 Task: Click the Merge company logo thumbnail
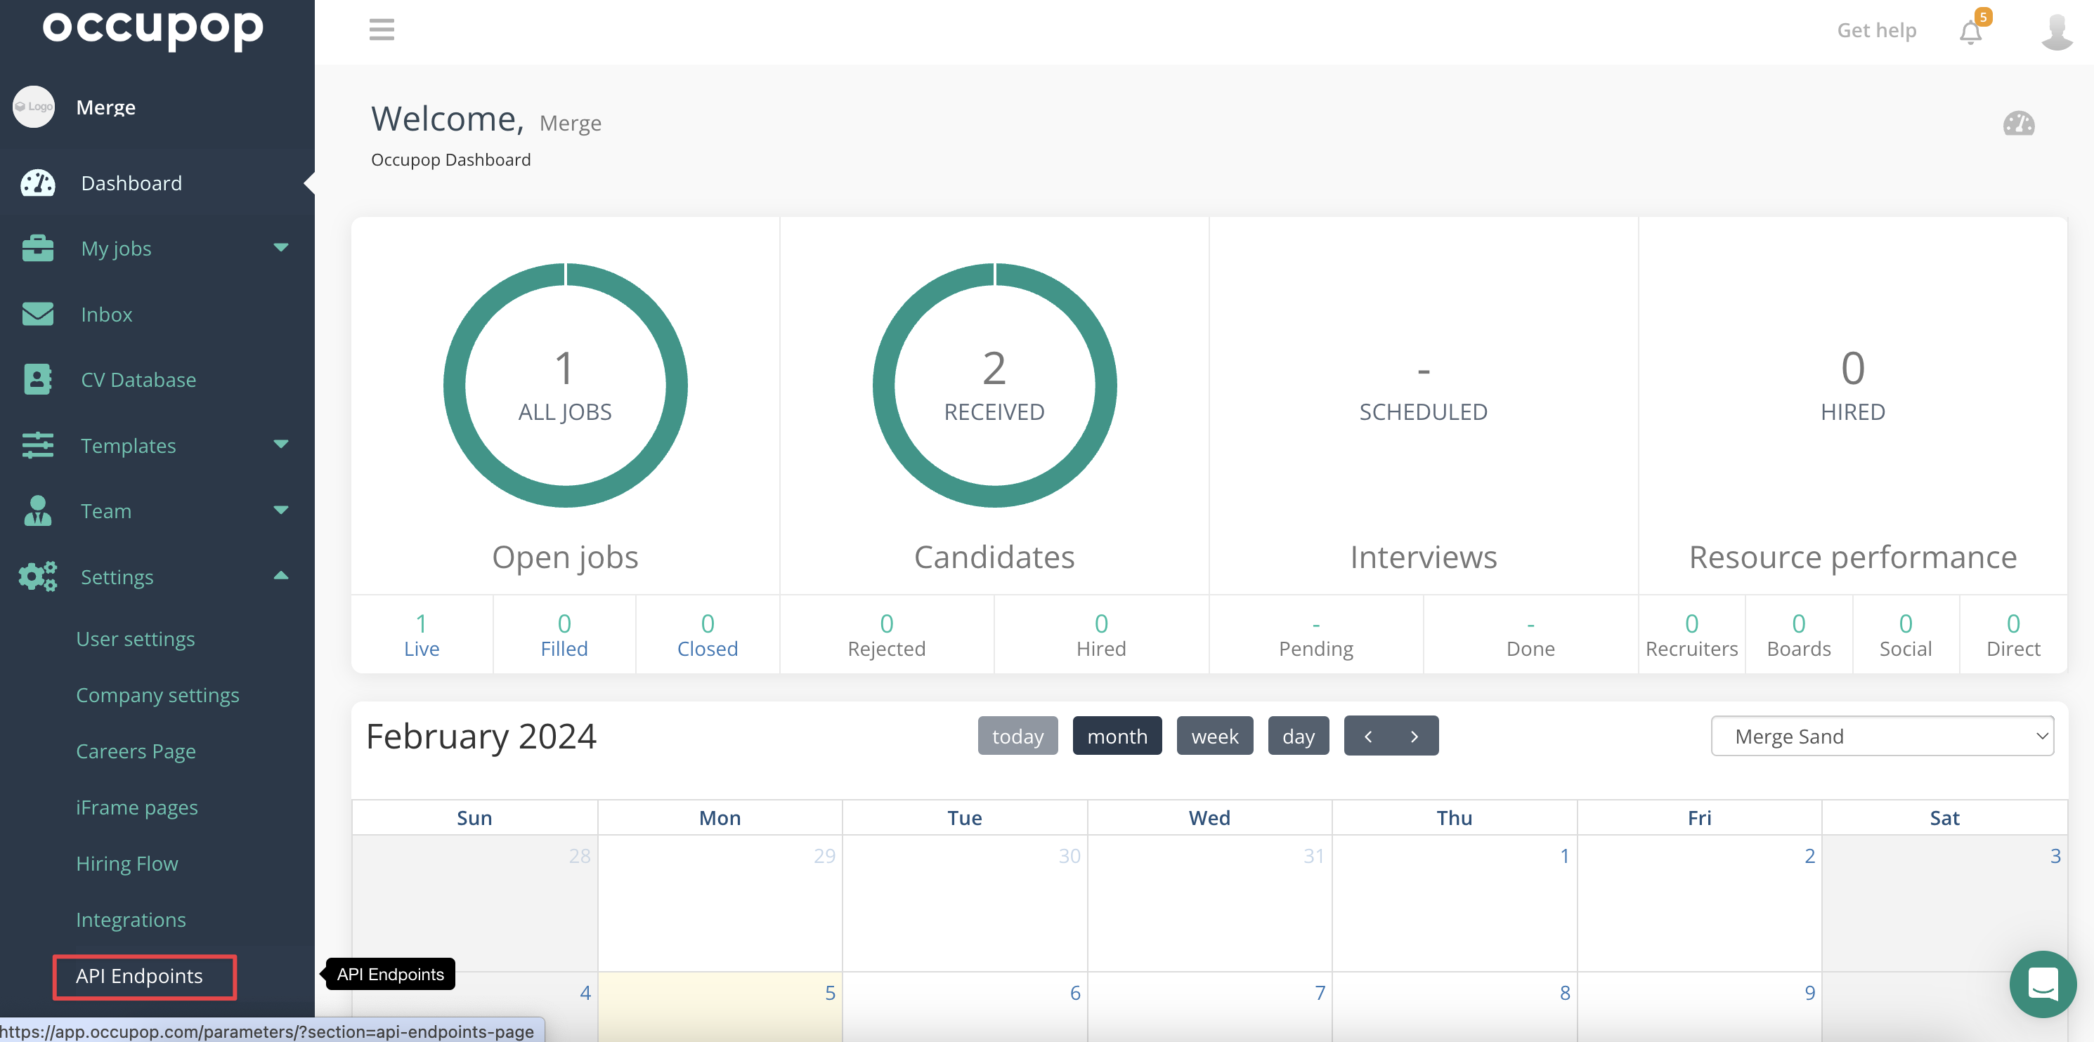[33, 107]
